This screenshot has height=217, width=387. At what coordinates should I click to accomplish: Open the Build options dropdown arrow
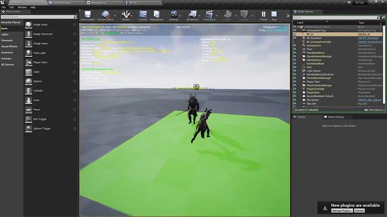[x=236, y=16]
